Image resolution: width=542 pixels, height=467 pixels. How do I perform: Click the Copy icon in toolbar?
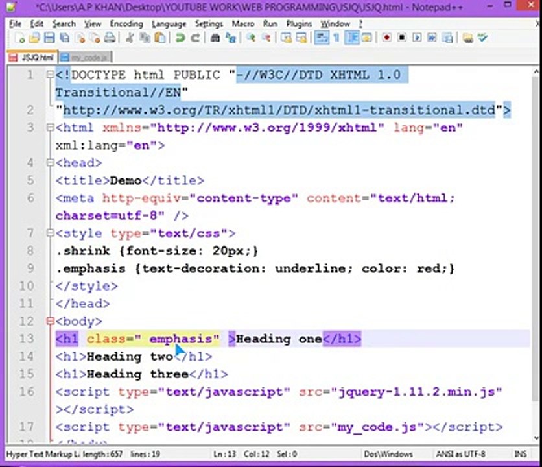[145, 38]
